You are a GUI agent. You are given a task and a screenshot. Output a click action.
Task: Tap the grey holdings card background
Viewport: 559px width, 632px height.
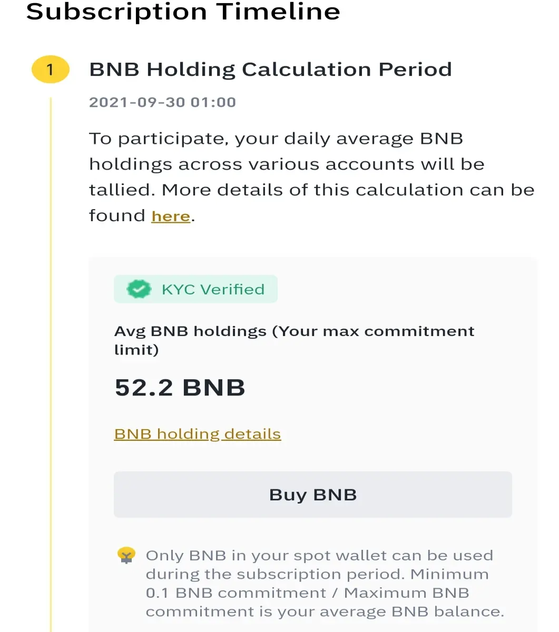(x=313, y=445)
